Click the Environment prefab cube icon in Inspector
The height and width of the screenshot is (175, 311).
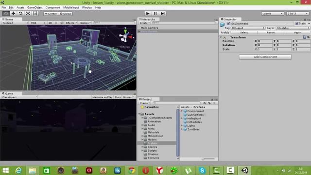(x=223, y=24)
